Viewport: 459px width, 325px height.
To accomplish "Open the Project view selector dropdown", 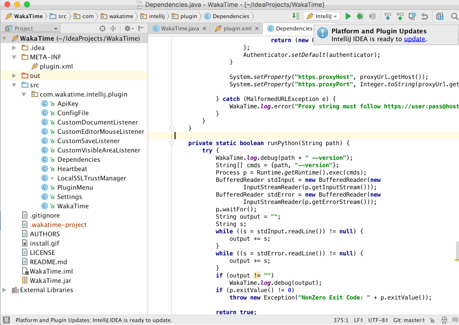I will [x=31, y=28].
